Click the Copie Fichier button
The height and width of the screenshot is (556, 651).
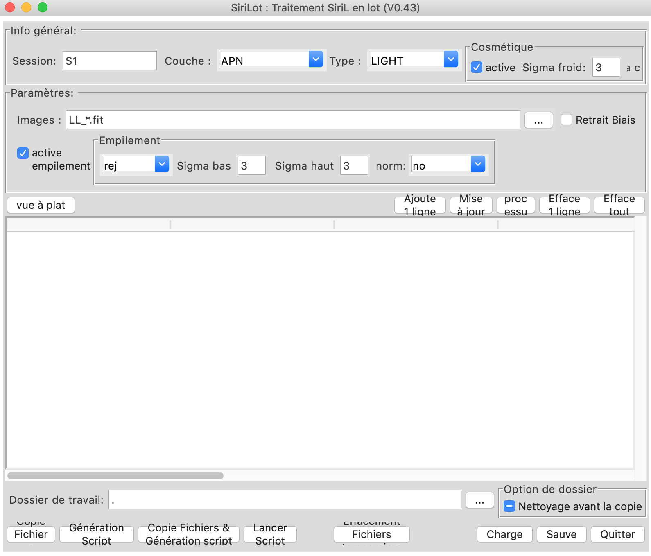point(31,534)
